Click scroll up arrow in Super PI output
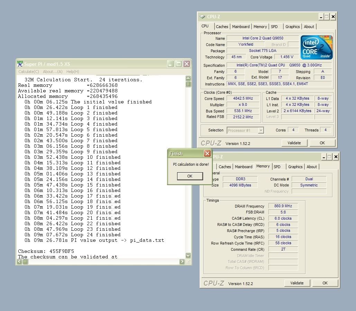 coord(188,78)
